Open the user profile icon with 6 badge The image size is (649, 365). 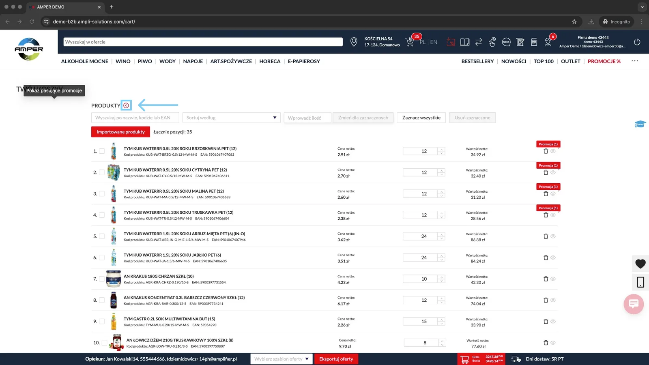coord(548,42)
